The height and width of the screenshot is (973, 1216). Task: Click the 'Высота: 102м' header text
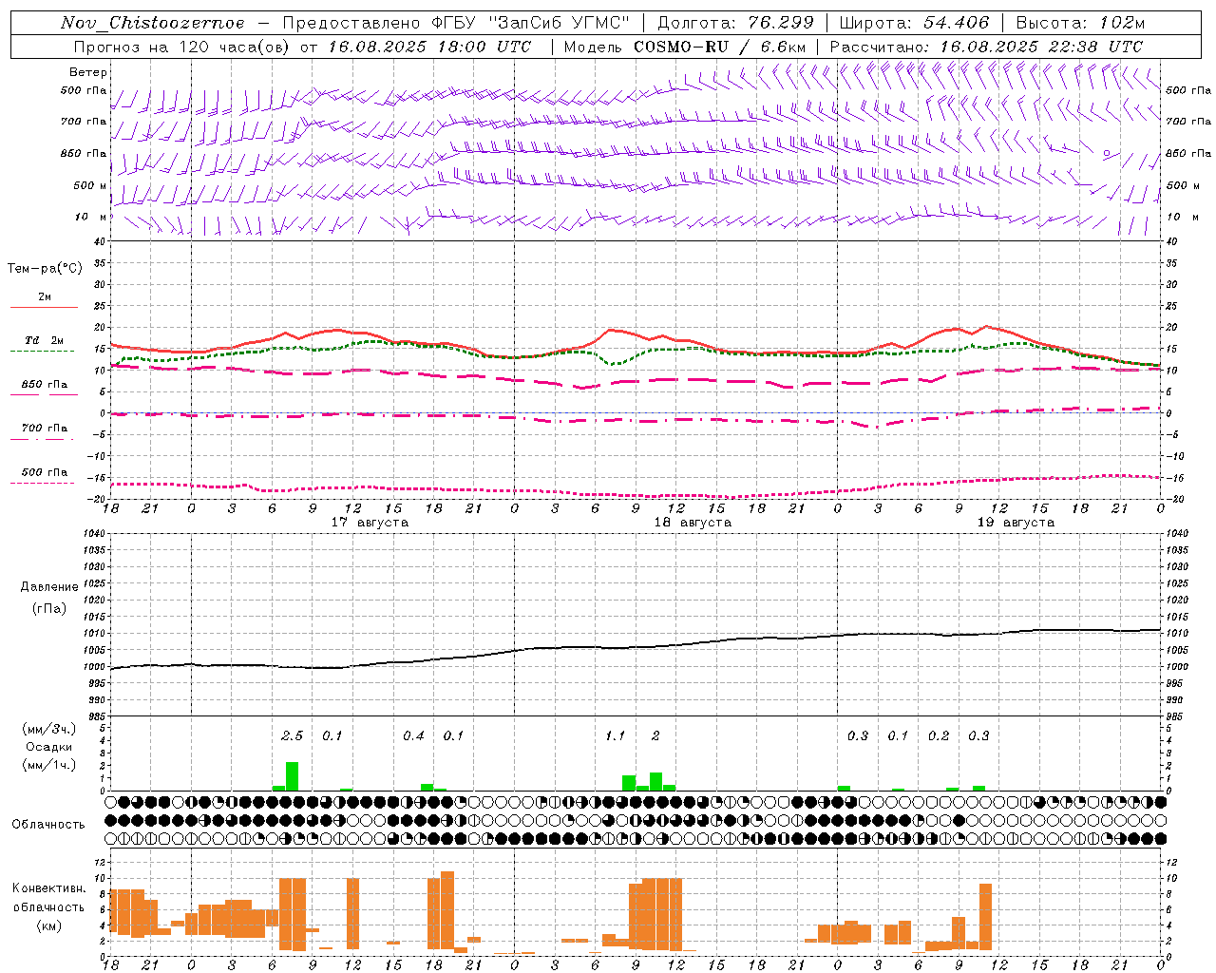coord(1080,23)
